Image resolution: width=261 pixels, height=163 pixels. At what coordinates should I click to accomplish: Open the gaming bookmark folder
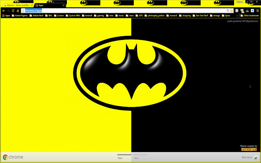tap(99, 15)
